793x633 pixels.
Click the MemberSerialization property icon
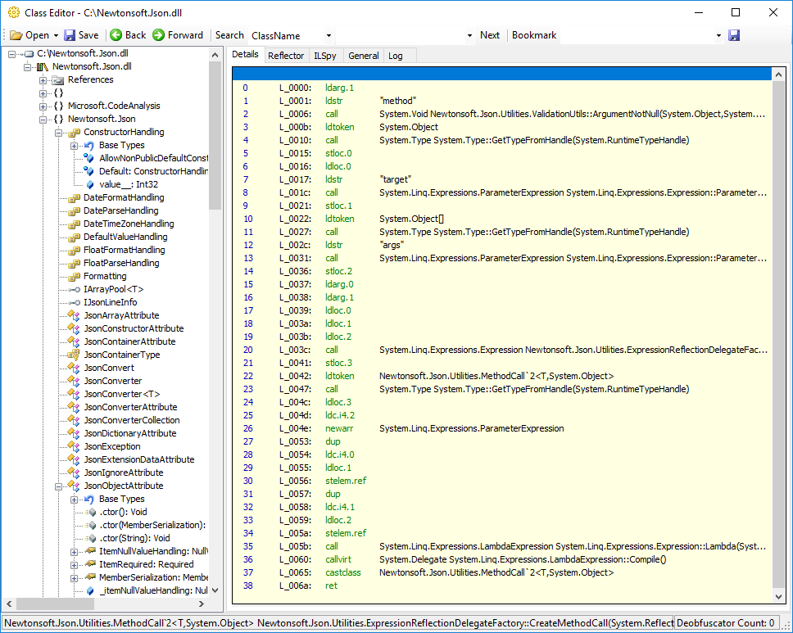pyautogui.click(x=90, y=577)
